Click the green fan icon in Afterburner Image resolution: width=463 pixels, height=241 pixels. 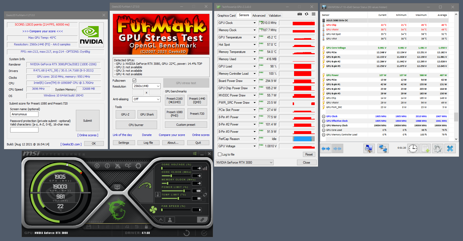153,210
